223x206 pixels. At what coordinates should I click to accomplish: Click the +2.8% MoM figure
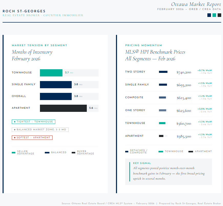(205, 109)
